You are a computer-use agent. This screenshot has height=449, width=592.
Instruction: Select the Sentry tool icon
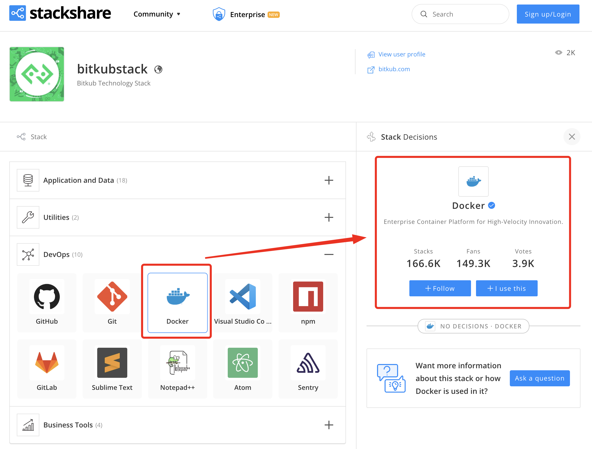(x=308, y=363)
